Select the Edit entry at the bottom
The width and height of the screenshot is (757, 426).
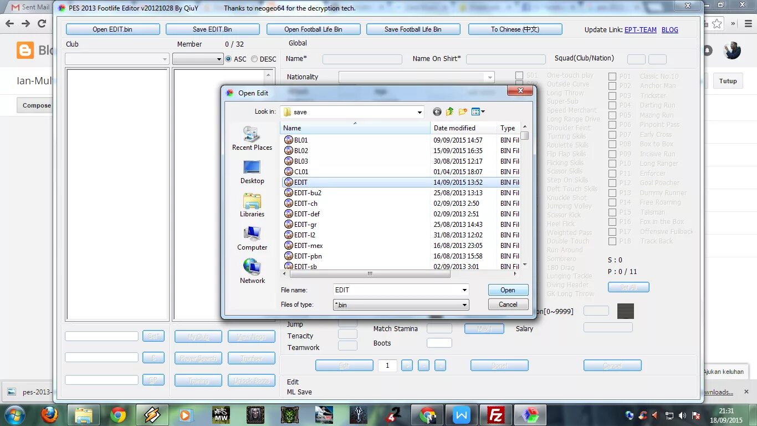click(x=293, y=382)
